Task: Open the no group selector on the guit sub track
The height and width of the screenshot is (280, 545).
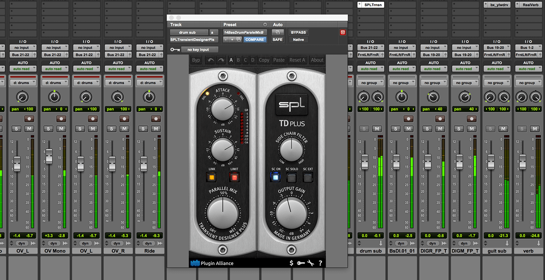Action: [497, 83]
